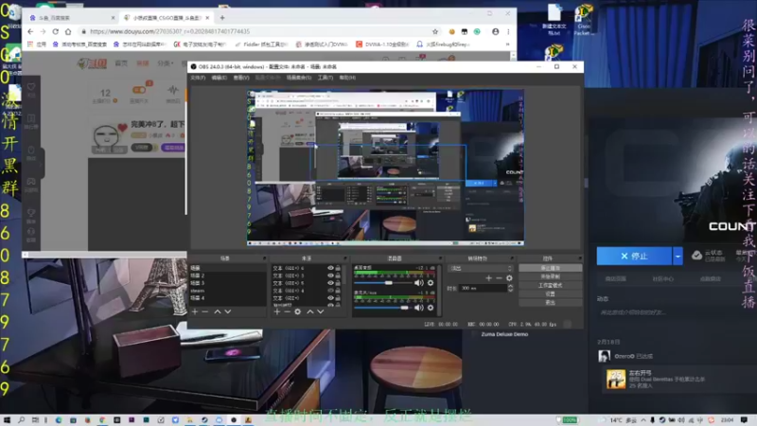Toggle visibility of source 文本 (GDI+) 3
Image resolution: width=757 pixels, height=426 pixels.
tap(330, 275)
